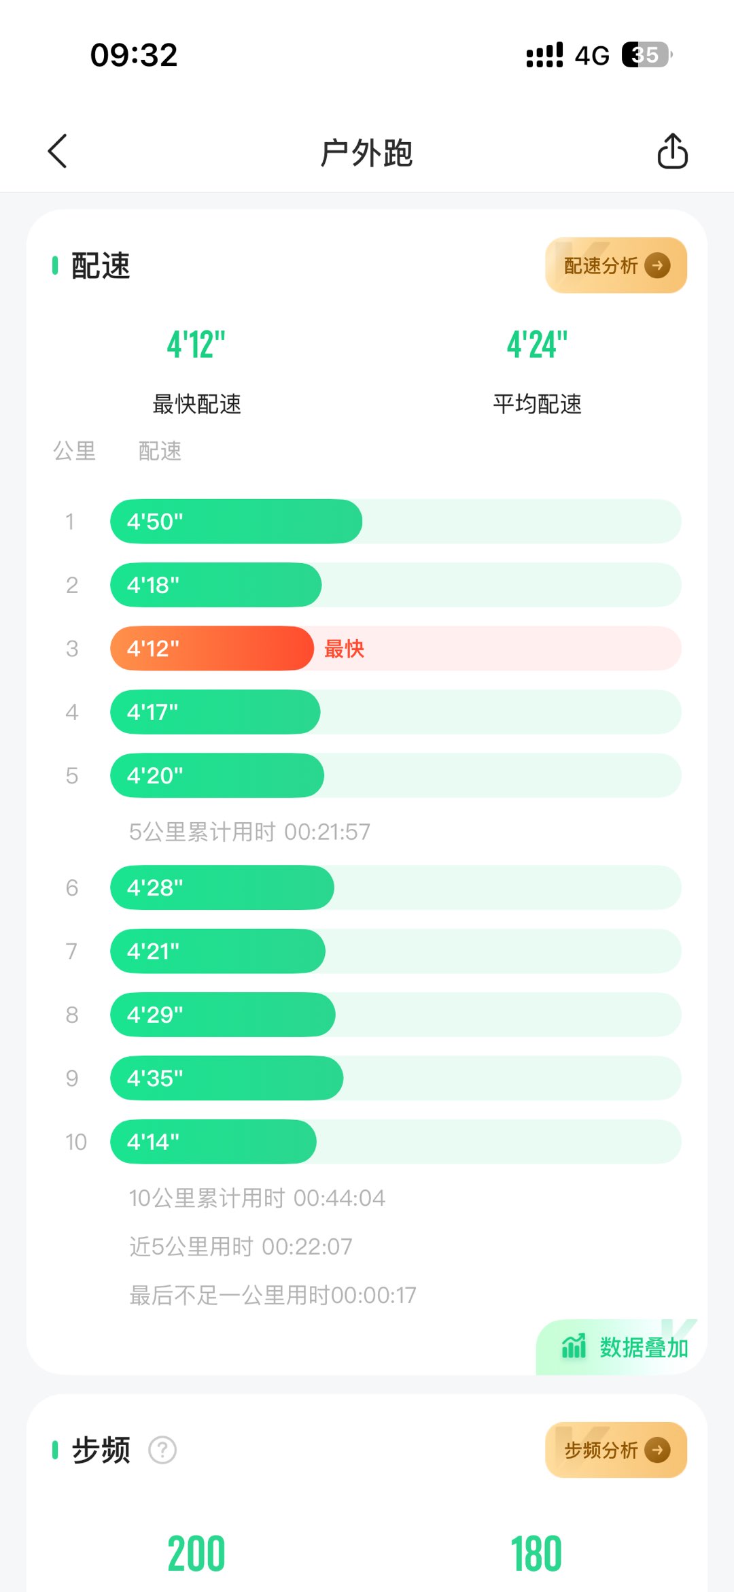Tap the kilometer 9 pace bar 4'35"
This screenshot has height=1592, width=734.
226,1079
